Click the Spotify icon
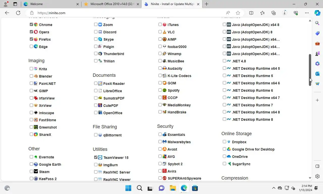 [165, 90]
